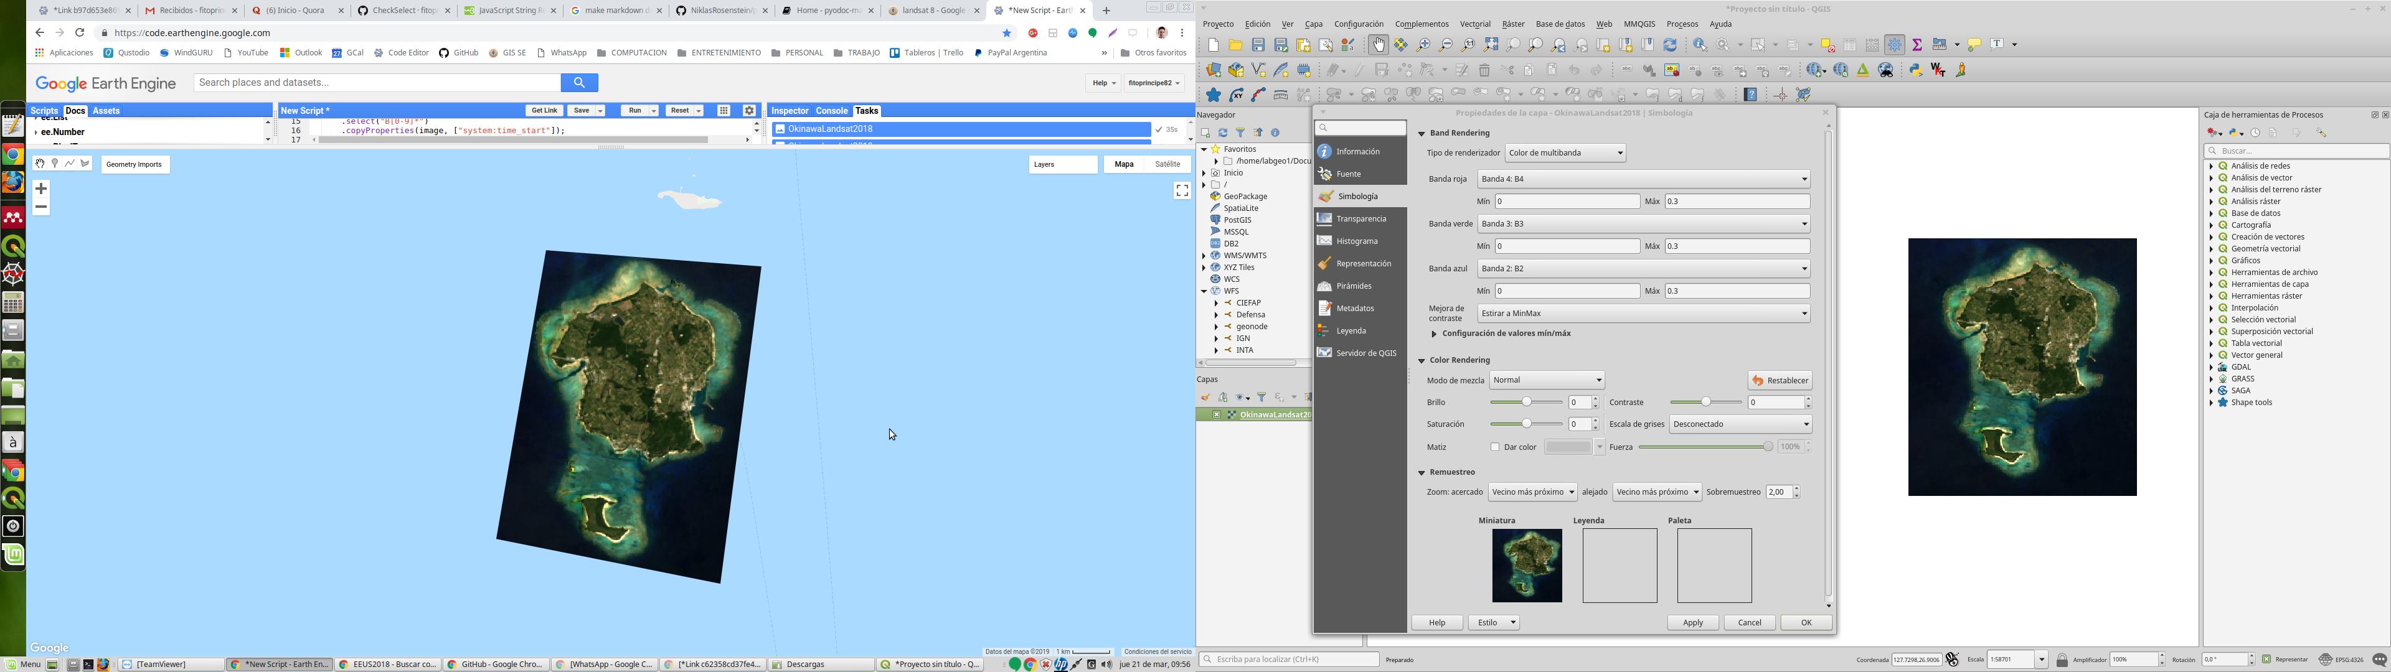
Task: Open Modo de mezcla dropdown
Action: pyautogui.click(x=1547, y=381)
